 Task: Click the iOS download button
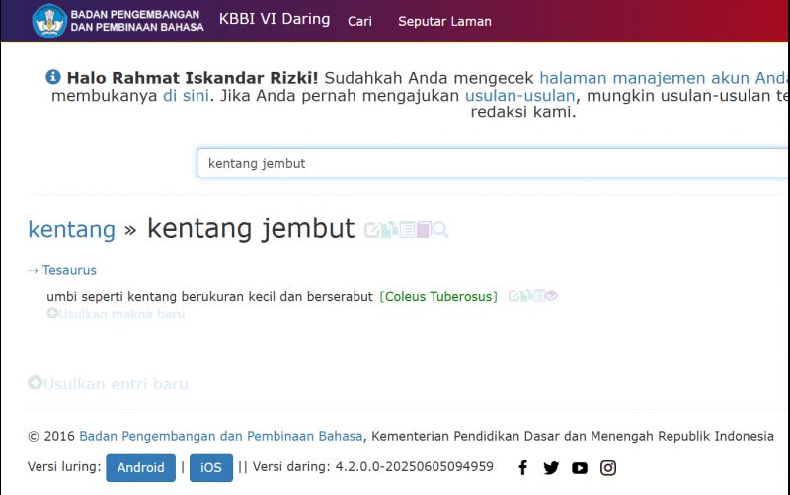[211, 467]
